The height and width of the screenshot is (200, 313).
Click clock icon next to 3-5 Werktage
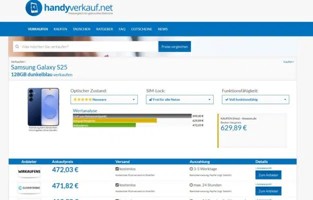tap(191, 168)
